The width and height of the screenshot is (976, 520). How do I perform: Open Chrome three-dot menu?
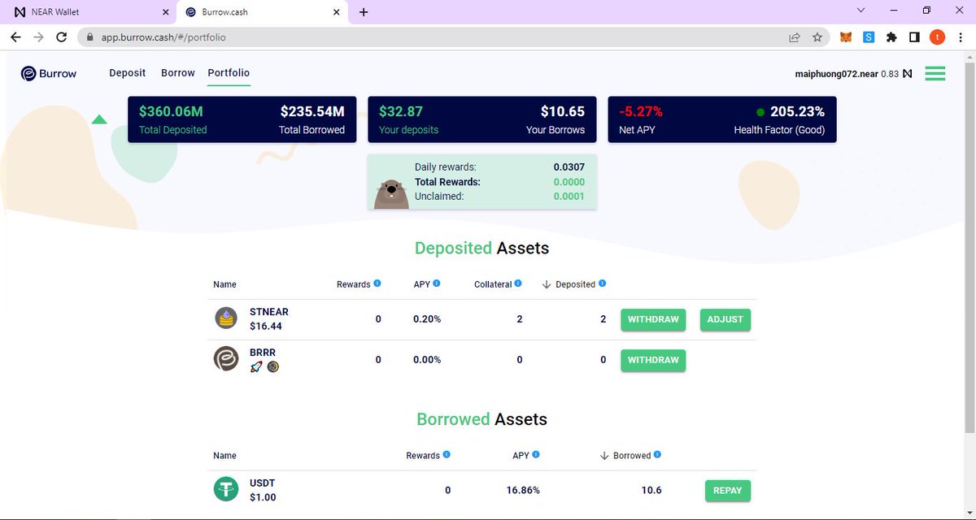[960, 37]
